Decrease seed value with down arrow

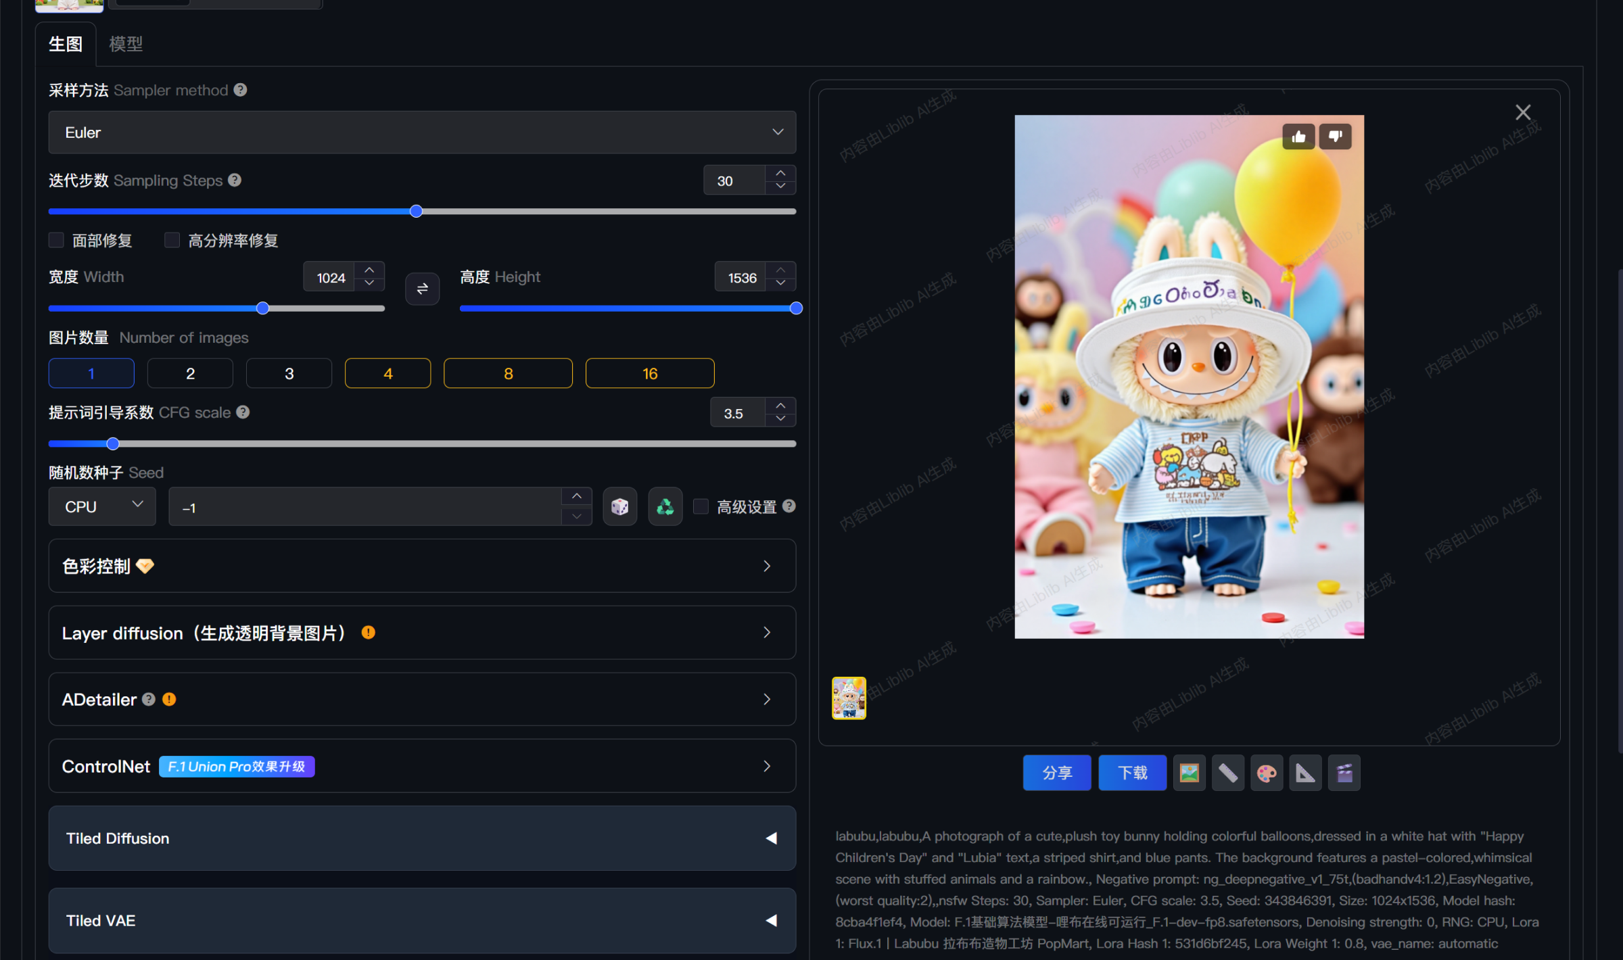pos(577,516)
